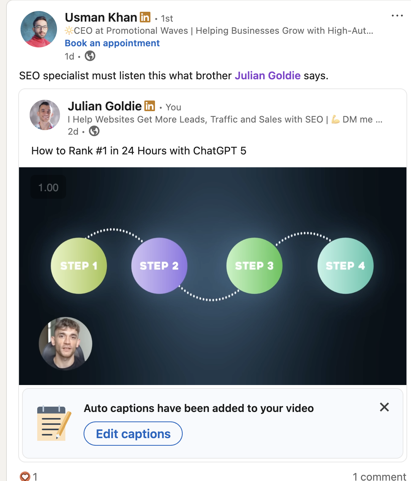Open the 1 comment link

379,477
